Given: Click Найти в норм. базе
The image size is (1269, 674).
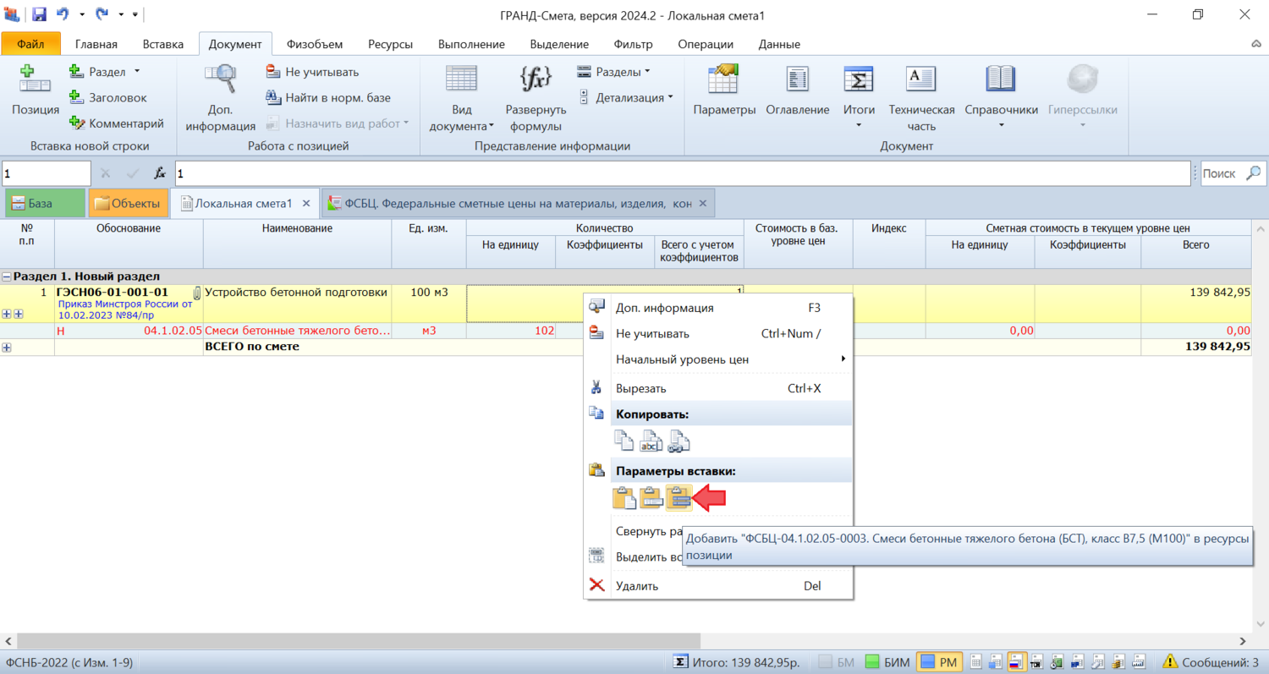Looking at the screenshot, I should (x=327, y=97).
